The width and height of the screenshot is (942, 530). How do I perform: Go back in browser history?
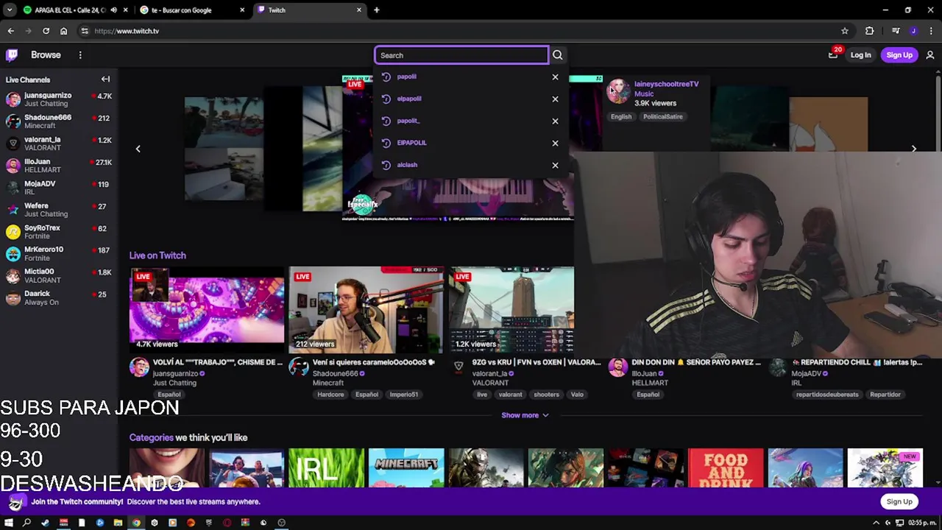coord(10,31)
